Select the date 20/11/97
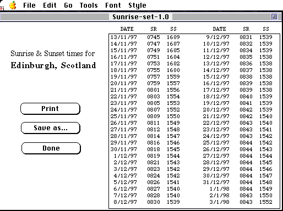This screenshot has height=211, width=283. coord(124,84)
